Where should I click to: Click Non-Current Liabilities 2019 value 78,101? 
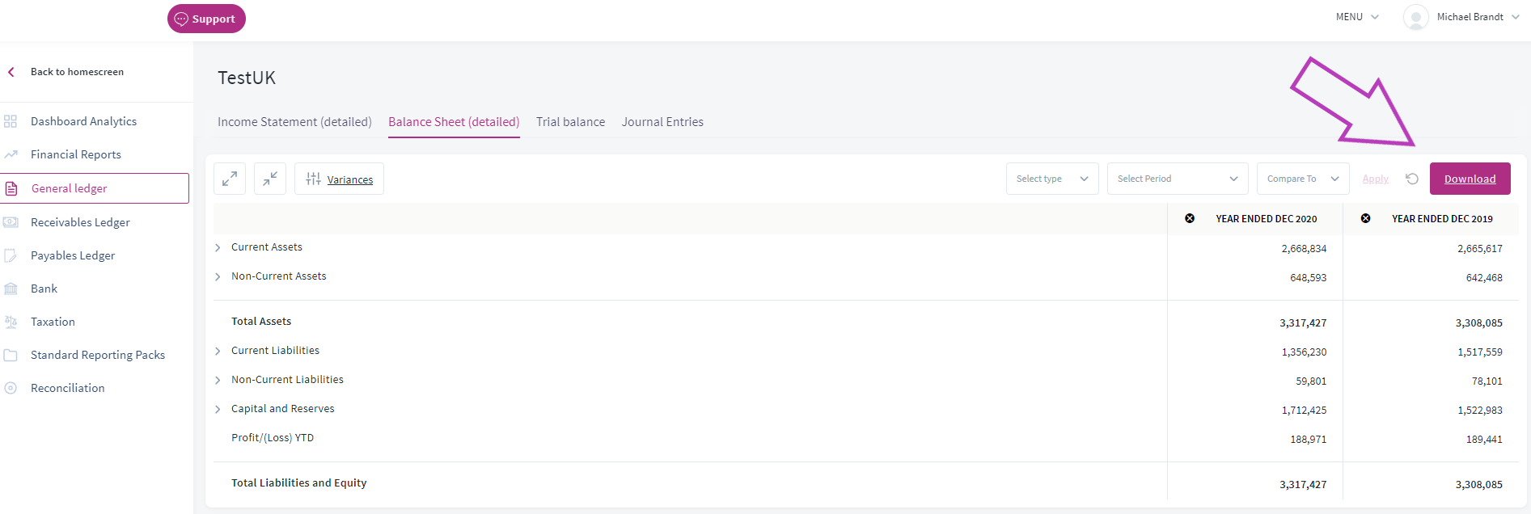[1487, 381]
